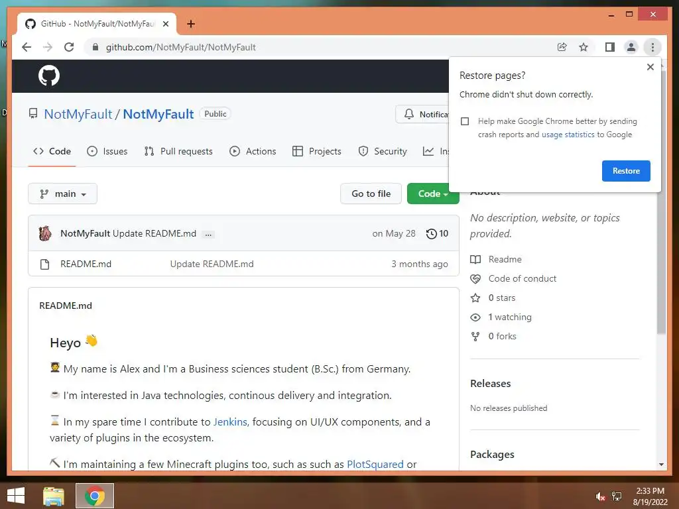Open Chrome side panel icon
Screen dimensions: 679x509
[610, 47]
